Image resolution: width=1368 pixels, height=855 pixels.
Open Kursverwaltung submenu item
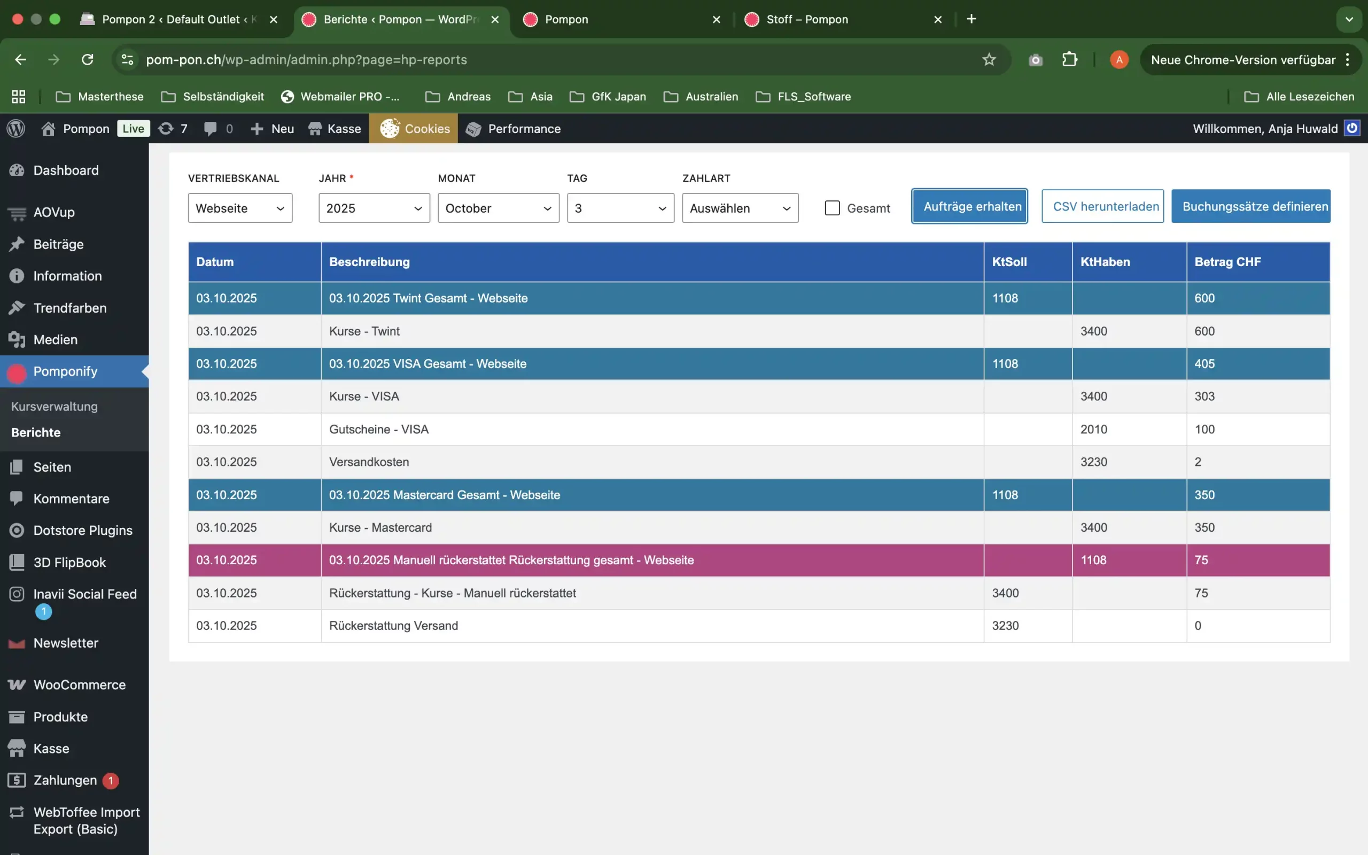(55, 406)
